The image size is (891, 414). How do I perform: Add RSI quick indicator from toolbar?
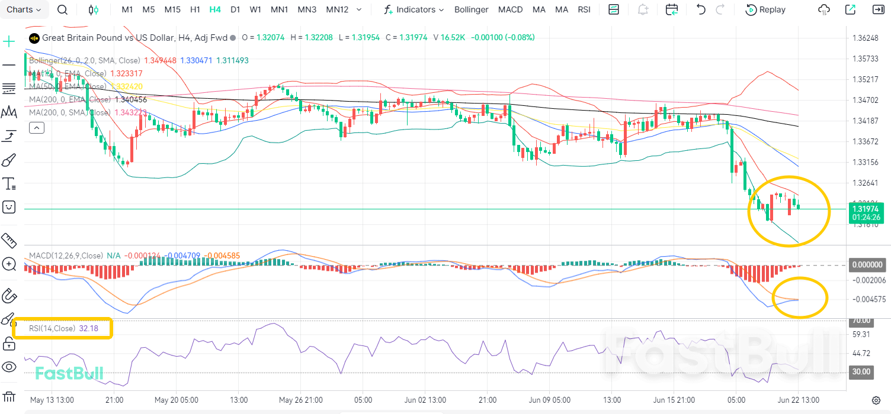point(584,9)
